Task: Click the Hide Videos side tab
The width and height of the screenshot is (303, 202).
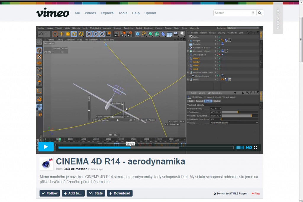Action: (x=278, y=19)
